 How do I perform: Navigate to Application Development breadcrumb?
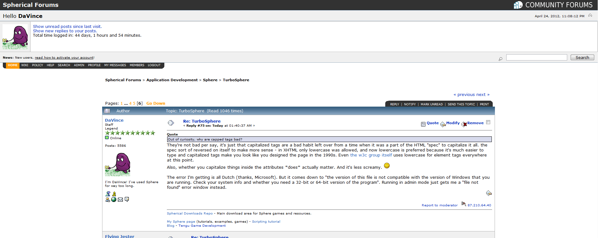(172, 80)
